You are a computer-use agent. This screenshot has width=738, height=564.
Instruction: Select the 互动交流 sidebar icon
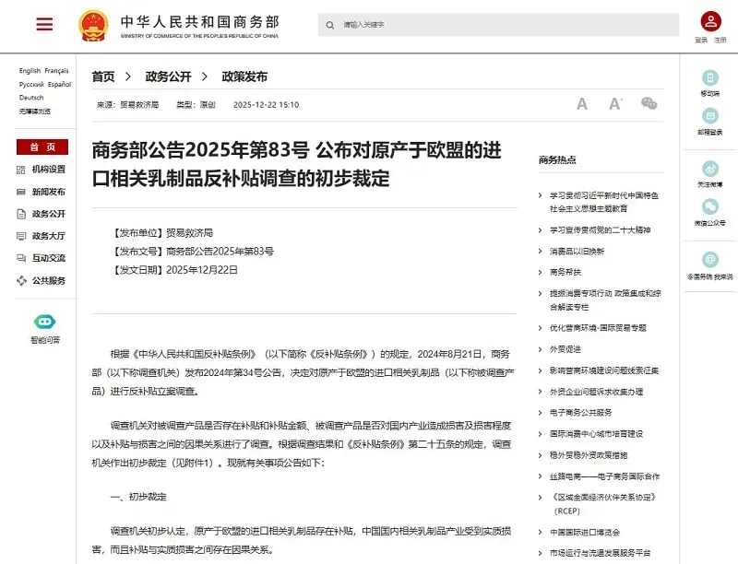20,258
